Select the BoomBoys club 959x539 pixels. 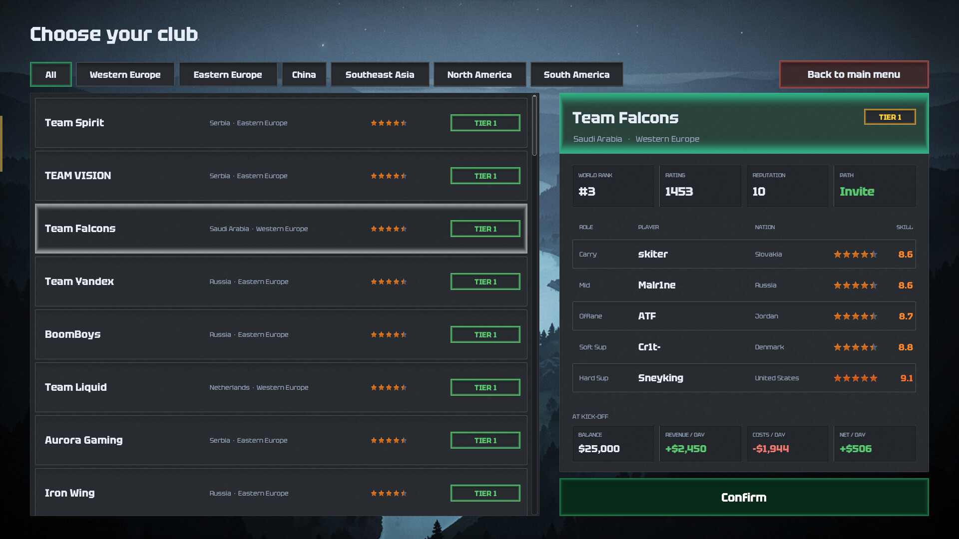click(x=281, y=334)
